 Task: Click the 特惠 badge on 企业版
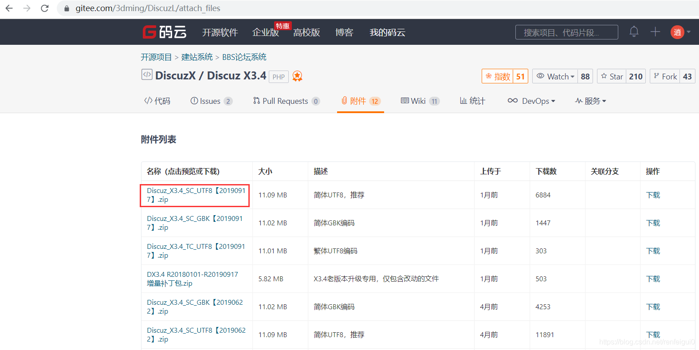[x=283, y=26]
